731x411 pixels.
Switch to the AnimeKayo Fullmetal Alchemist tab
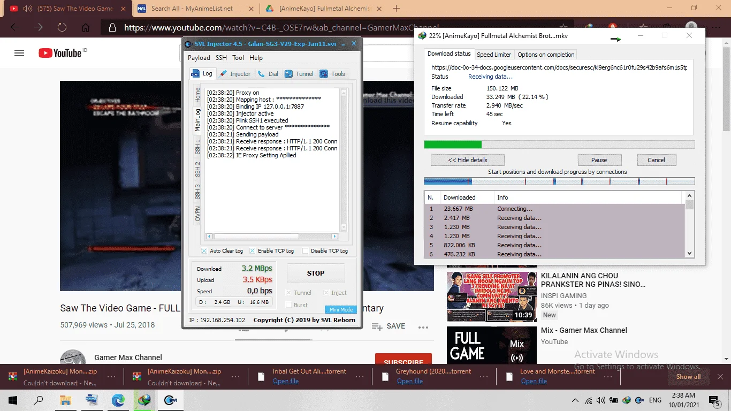324,8
